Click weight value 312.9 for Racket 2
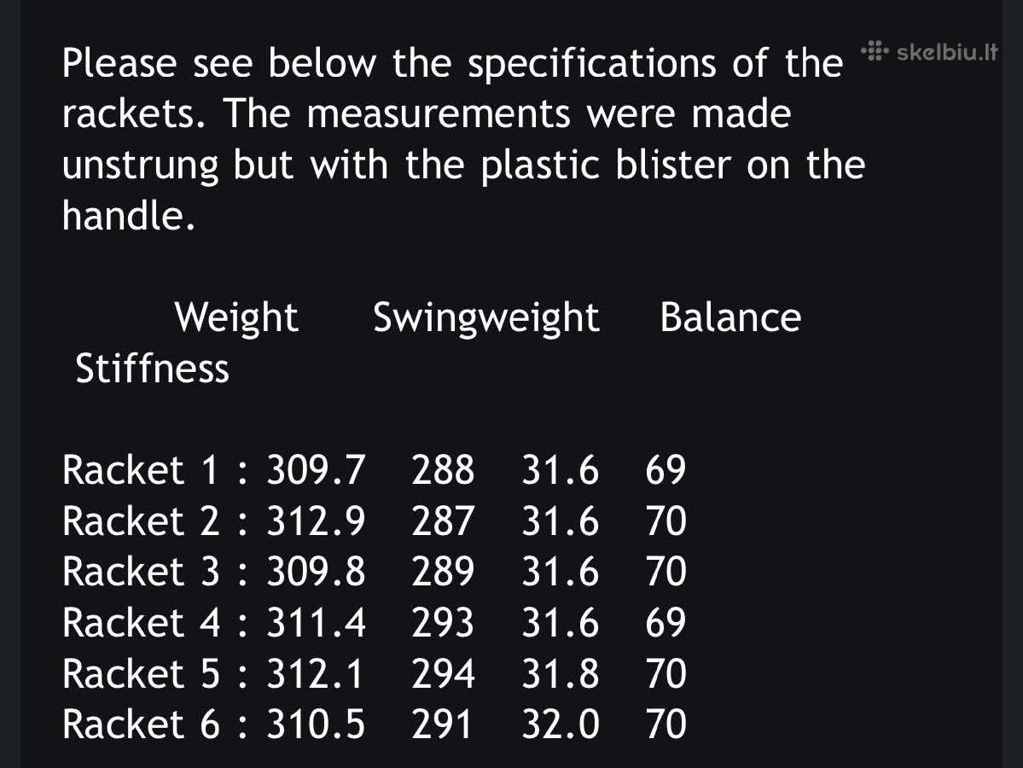1023x768 pixels. click(x=316, y=521)
